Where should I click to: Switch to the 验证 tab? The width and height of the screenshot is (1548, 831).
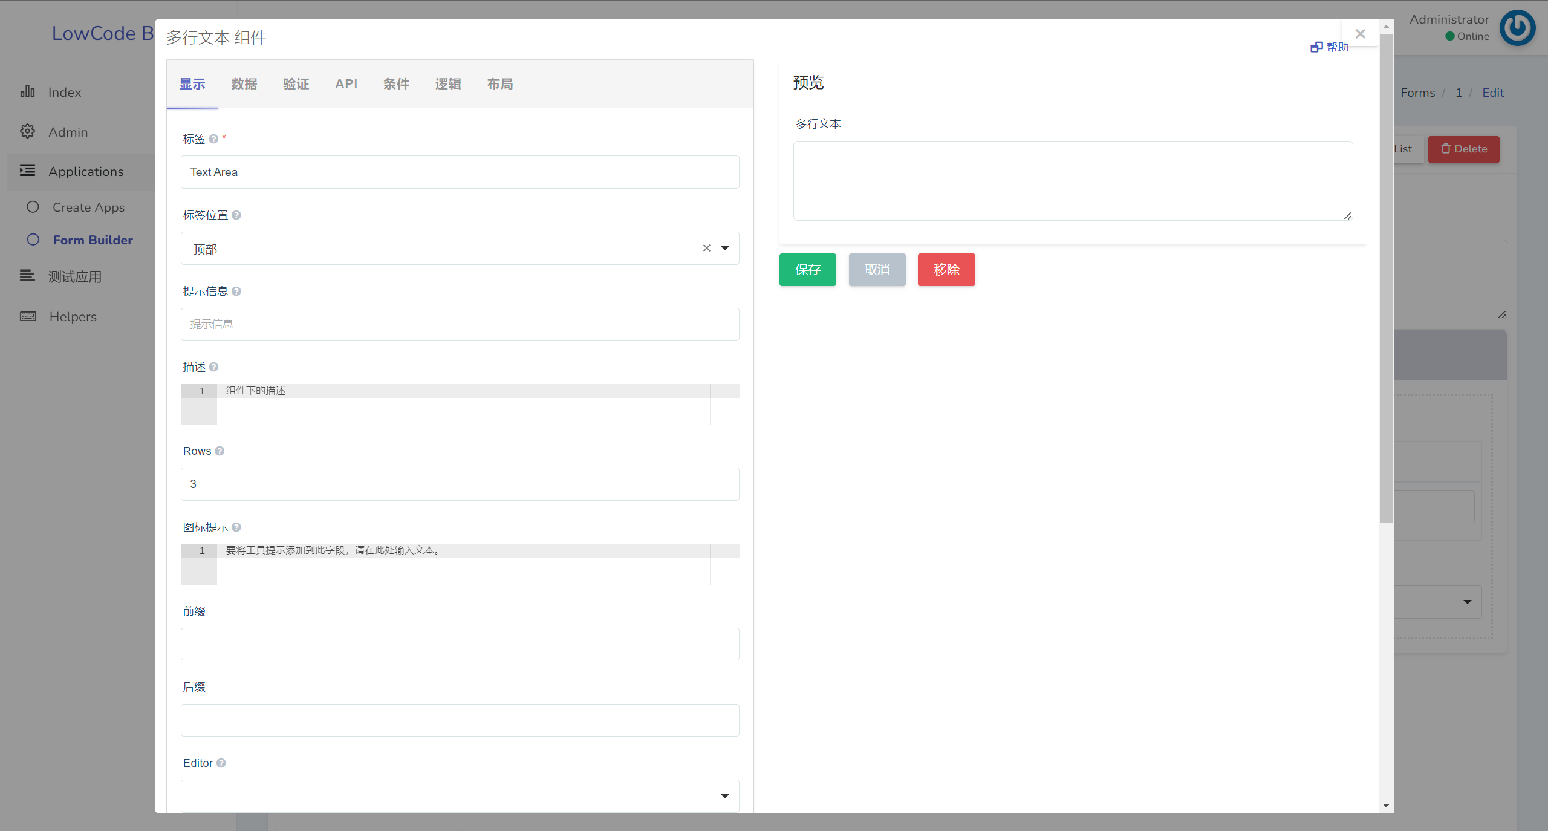point(296,84)
